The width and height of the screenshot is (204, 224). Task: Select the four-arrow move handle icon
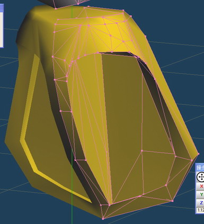200,177
